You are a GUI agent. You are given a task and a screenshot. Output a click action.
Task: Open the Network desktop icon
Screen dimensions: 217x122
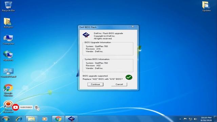tap(8, 56)
